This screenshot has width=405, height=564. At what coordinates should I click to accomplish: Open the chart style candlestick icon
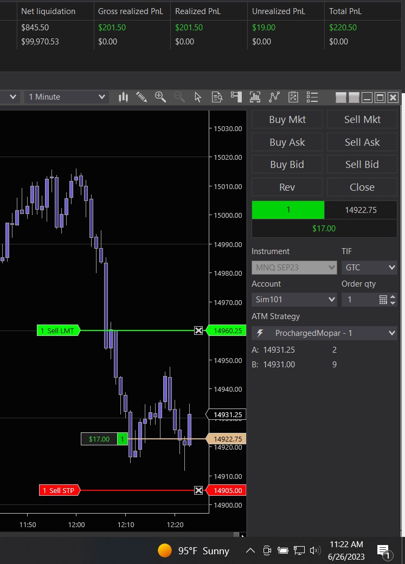pyautogui.click(x=123, y=97)
